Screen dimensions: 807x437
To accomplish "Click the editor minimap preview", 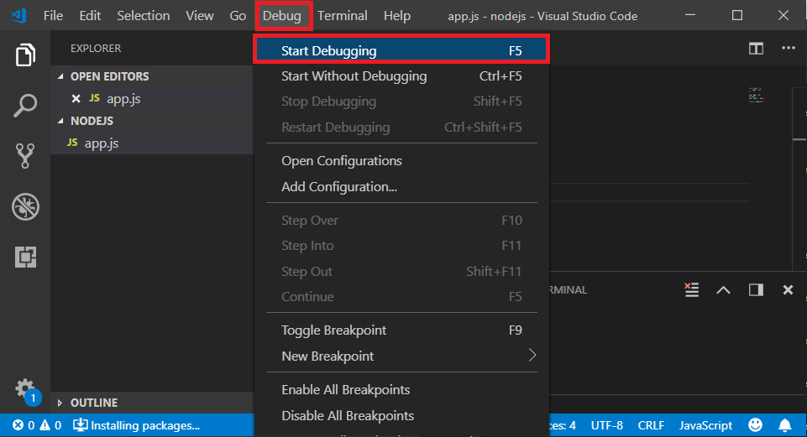I will tap(756, 95).
